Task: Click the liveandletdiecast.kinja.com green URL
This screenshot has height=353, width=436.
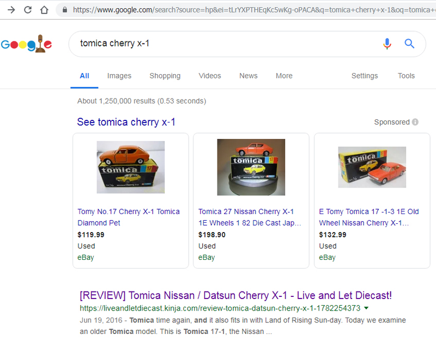Action: coord(220,308)
